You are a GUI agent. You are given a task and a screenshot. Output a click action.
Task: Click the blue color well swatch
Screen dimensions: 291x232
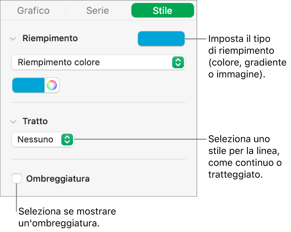coord(28,85)
